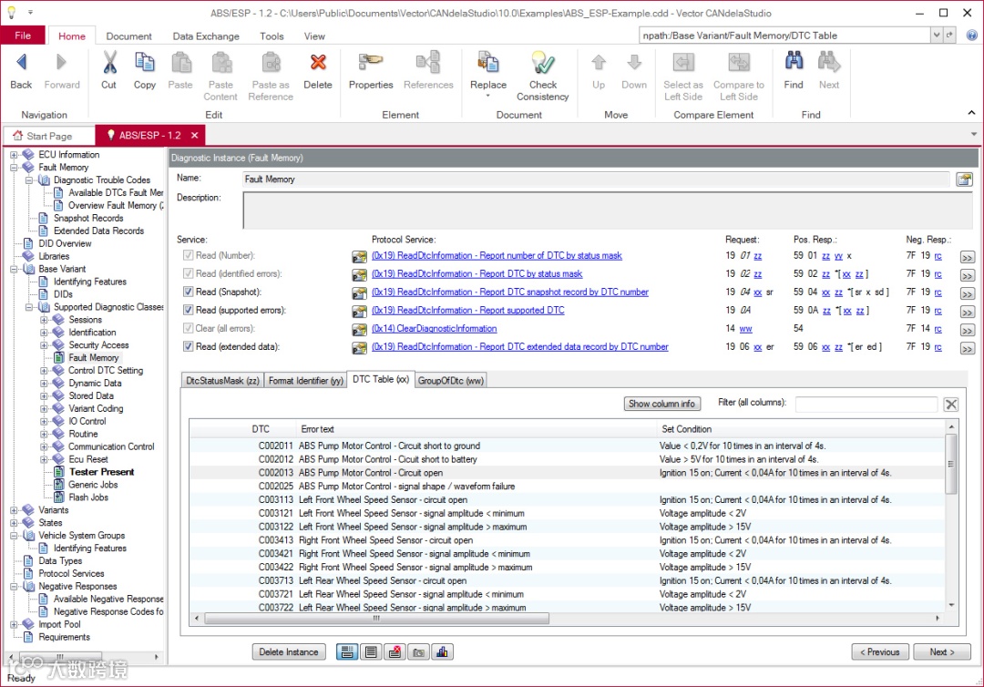Expand Variants tree node

(14, 511)
